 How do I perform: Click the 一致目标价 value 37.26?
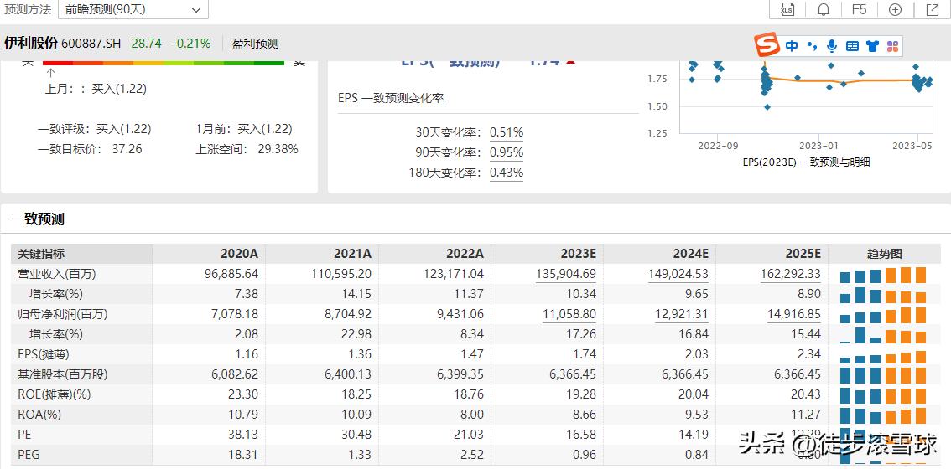pos(127,149)
